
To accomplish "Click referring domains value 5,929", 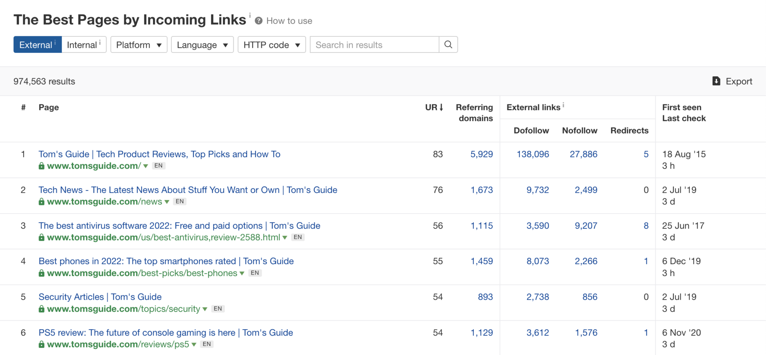I will (482, 154).
